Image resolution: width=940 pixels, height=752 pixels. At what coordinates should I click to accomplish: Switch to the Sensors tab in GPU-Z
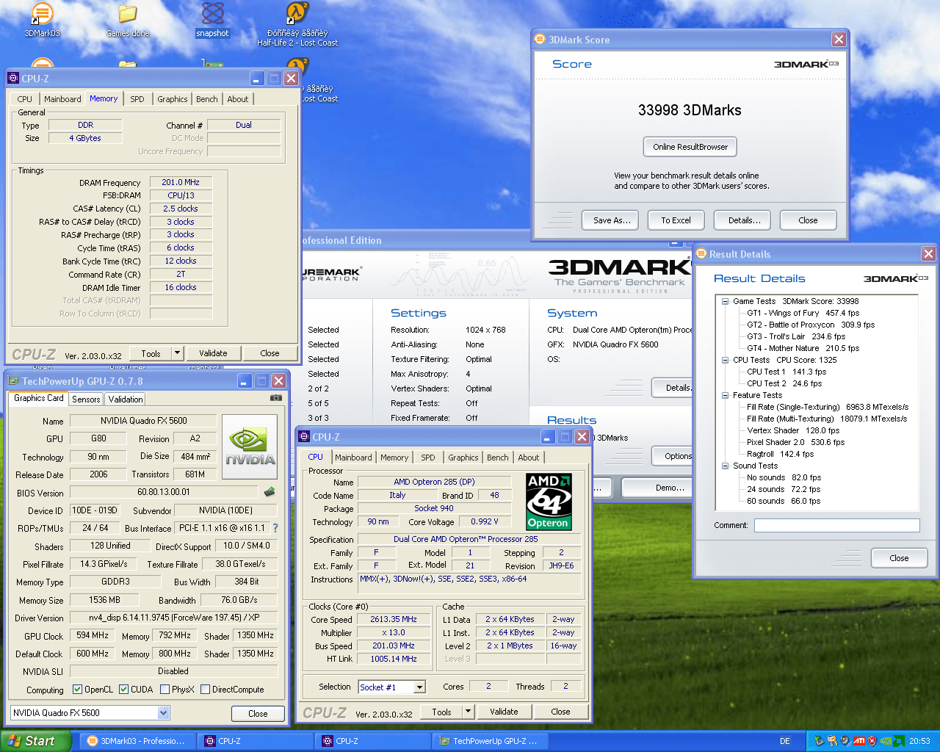click(86, 399)
